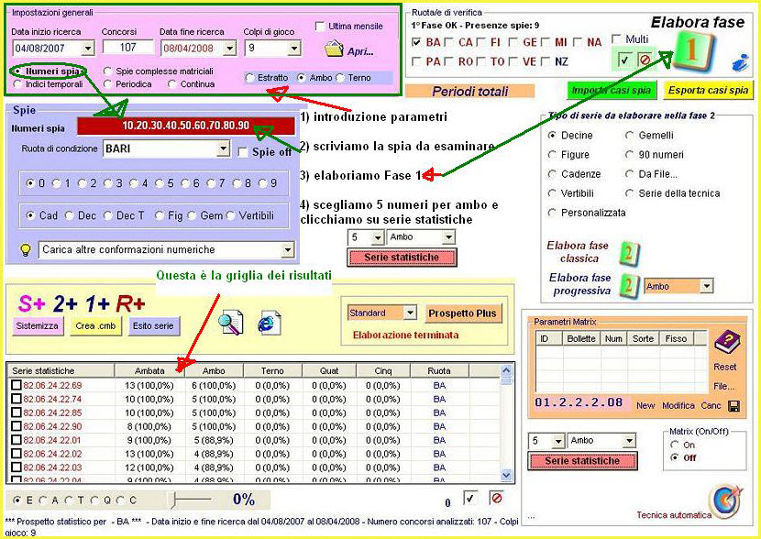The height and width of the screenshot is (539, 761).
Task: Open Ruota di condizione BARI dropdown
Action: [x=223, y=148]
